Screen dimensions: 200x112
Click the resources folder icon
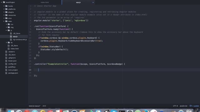6,15
